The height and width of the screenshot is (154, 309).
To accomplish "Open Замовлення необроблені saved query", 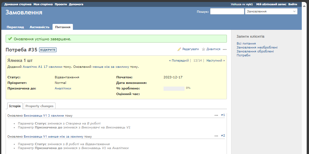I will pyautogui.click(x=257, y=48).
